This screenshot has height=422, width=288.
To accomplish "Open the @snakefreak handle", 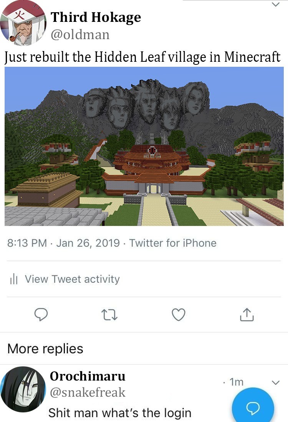I will [88, 392].
